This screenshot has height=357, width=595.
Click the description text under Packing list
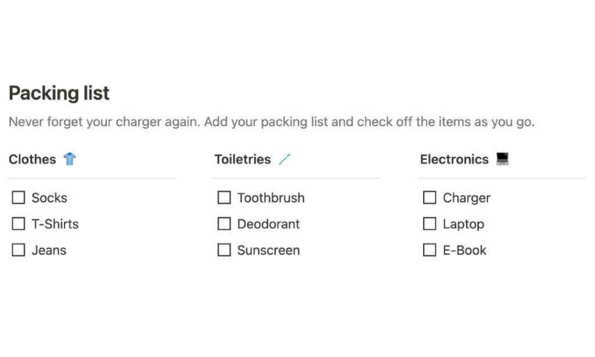click(x=271, y=122)
